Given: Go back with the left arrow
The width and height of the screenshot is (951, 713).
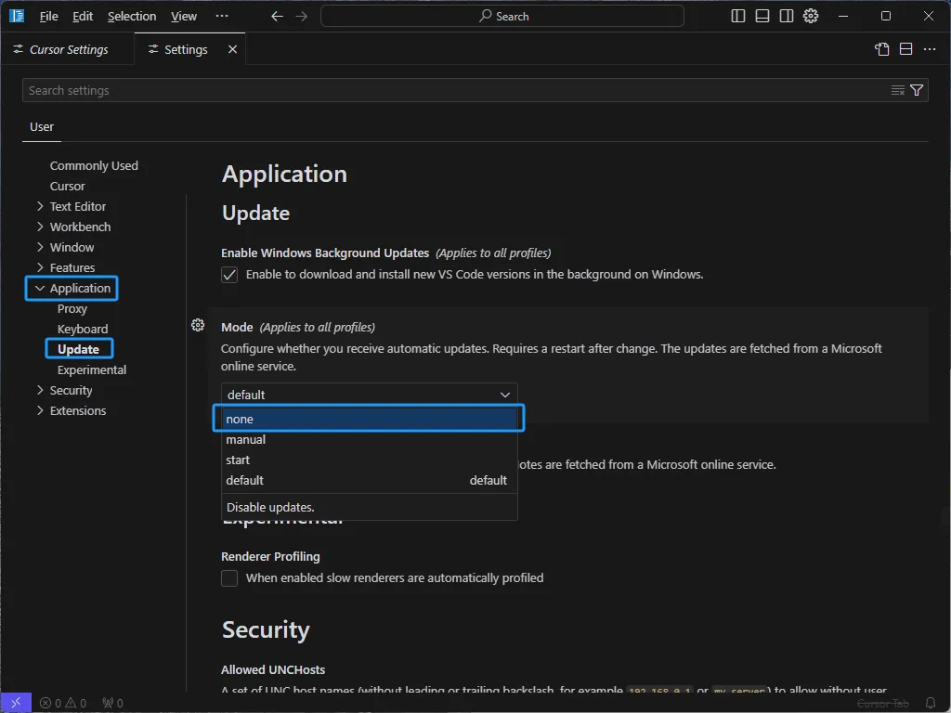Looking at the screenshot, I should [x=277, y=17].
